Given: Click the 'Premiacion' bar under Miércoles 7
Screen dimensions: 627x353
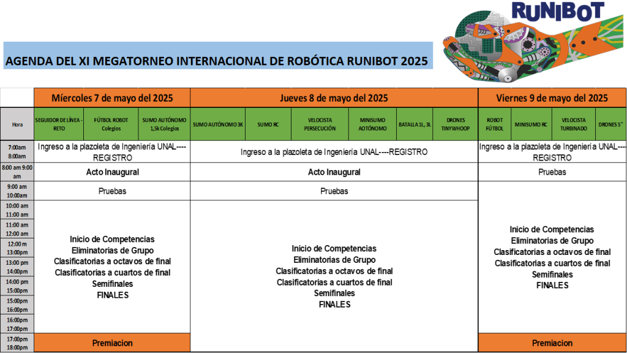Looking at the screenshot, I should pyautogui.click(x=112, y=343).
